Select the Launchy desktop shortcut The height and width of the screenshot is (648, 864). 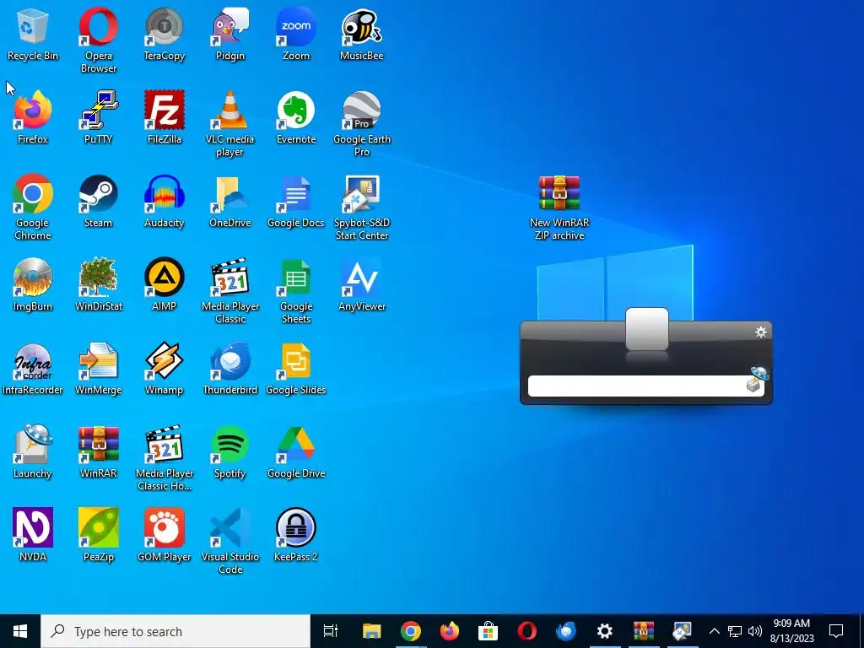(33, 452)
